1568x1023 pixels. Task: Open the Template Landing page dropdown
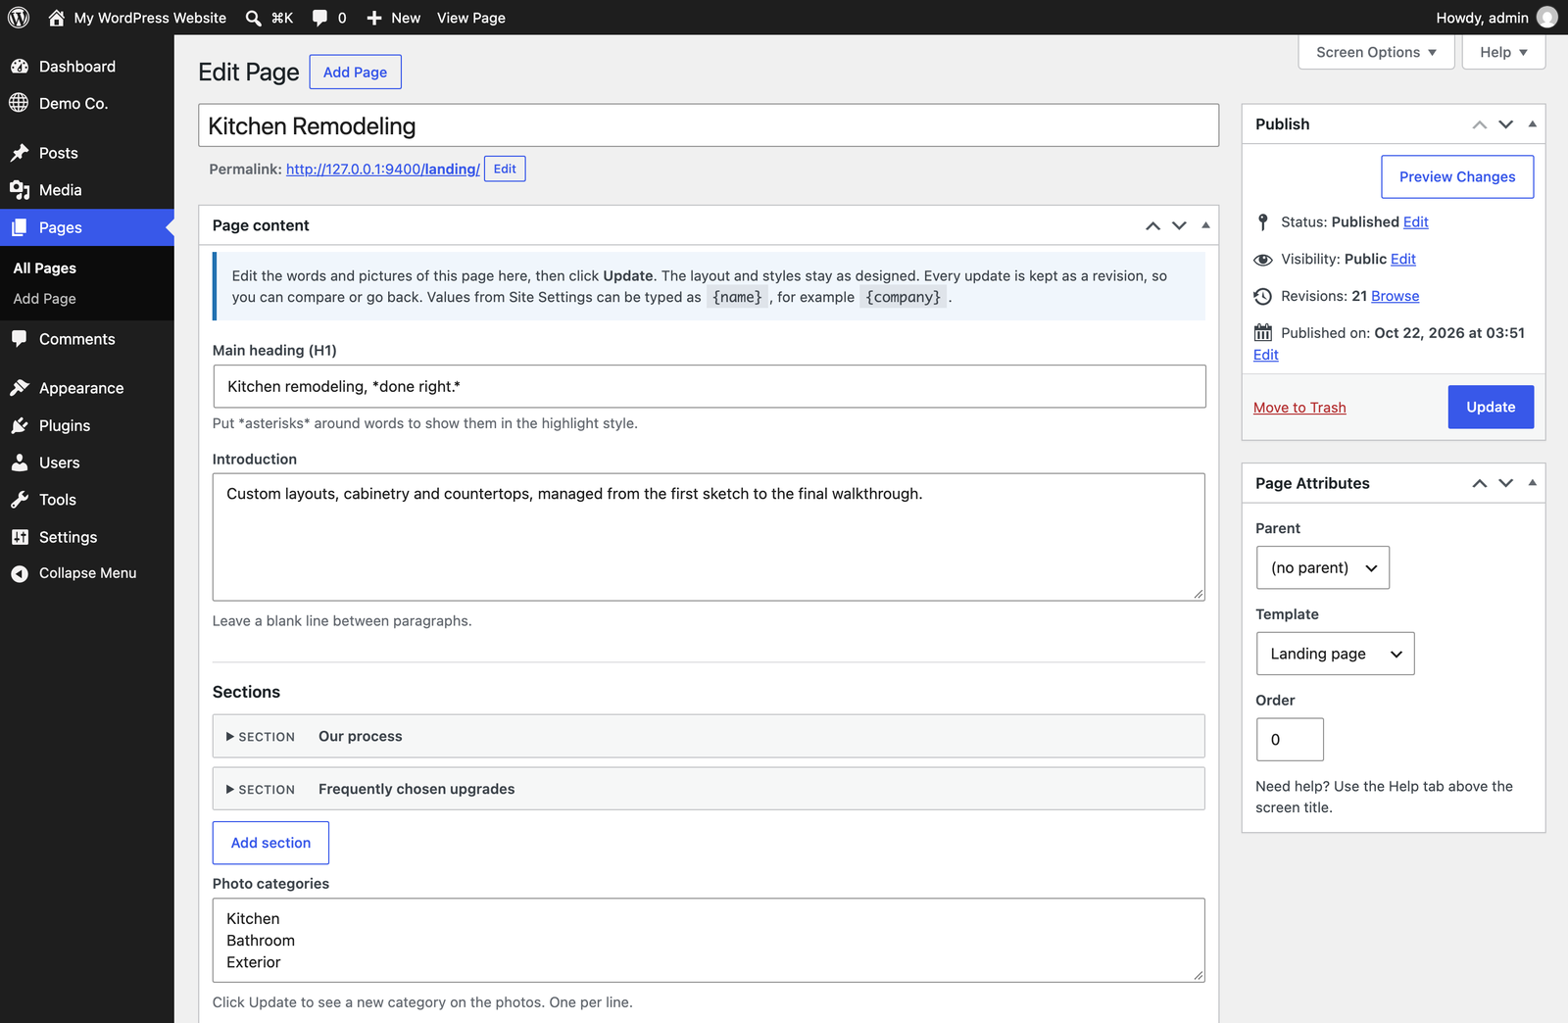pos(1335,654)
